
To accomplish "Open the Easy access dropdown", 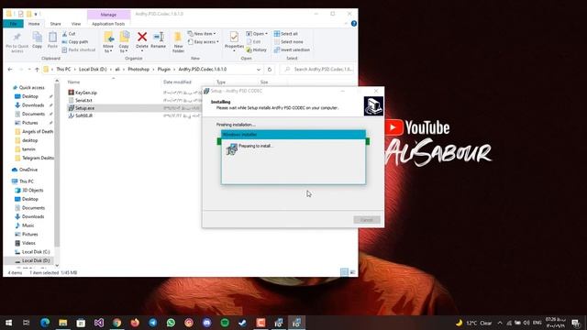I will (x=203, y=42).
